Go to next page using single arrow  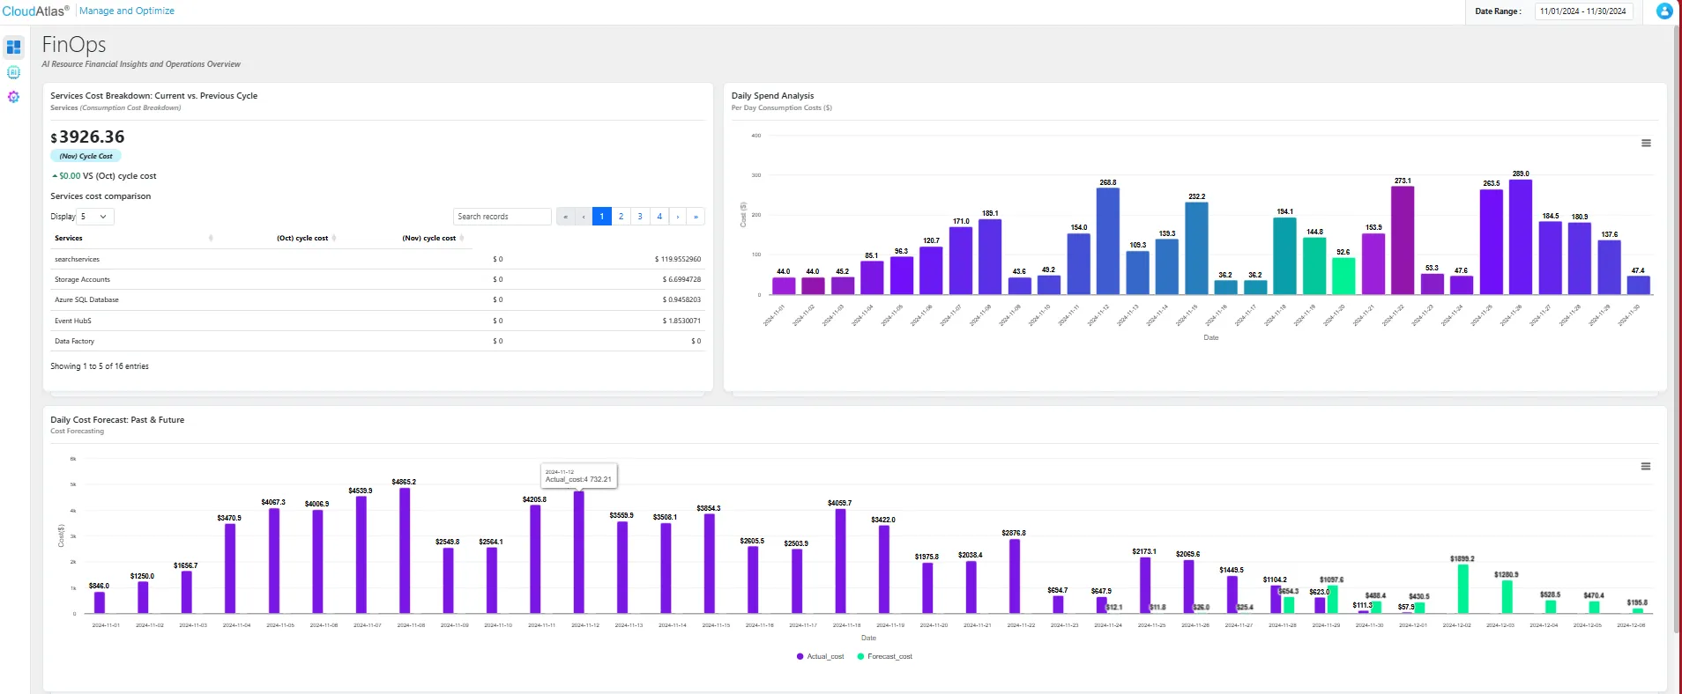(x=678, y=217)
